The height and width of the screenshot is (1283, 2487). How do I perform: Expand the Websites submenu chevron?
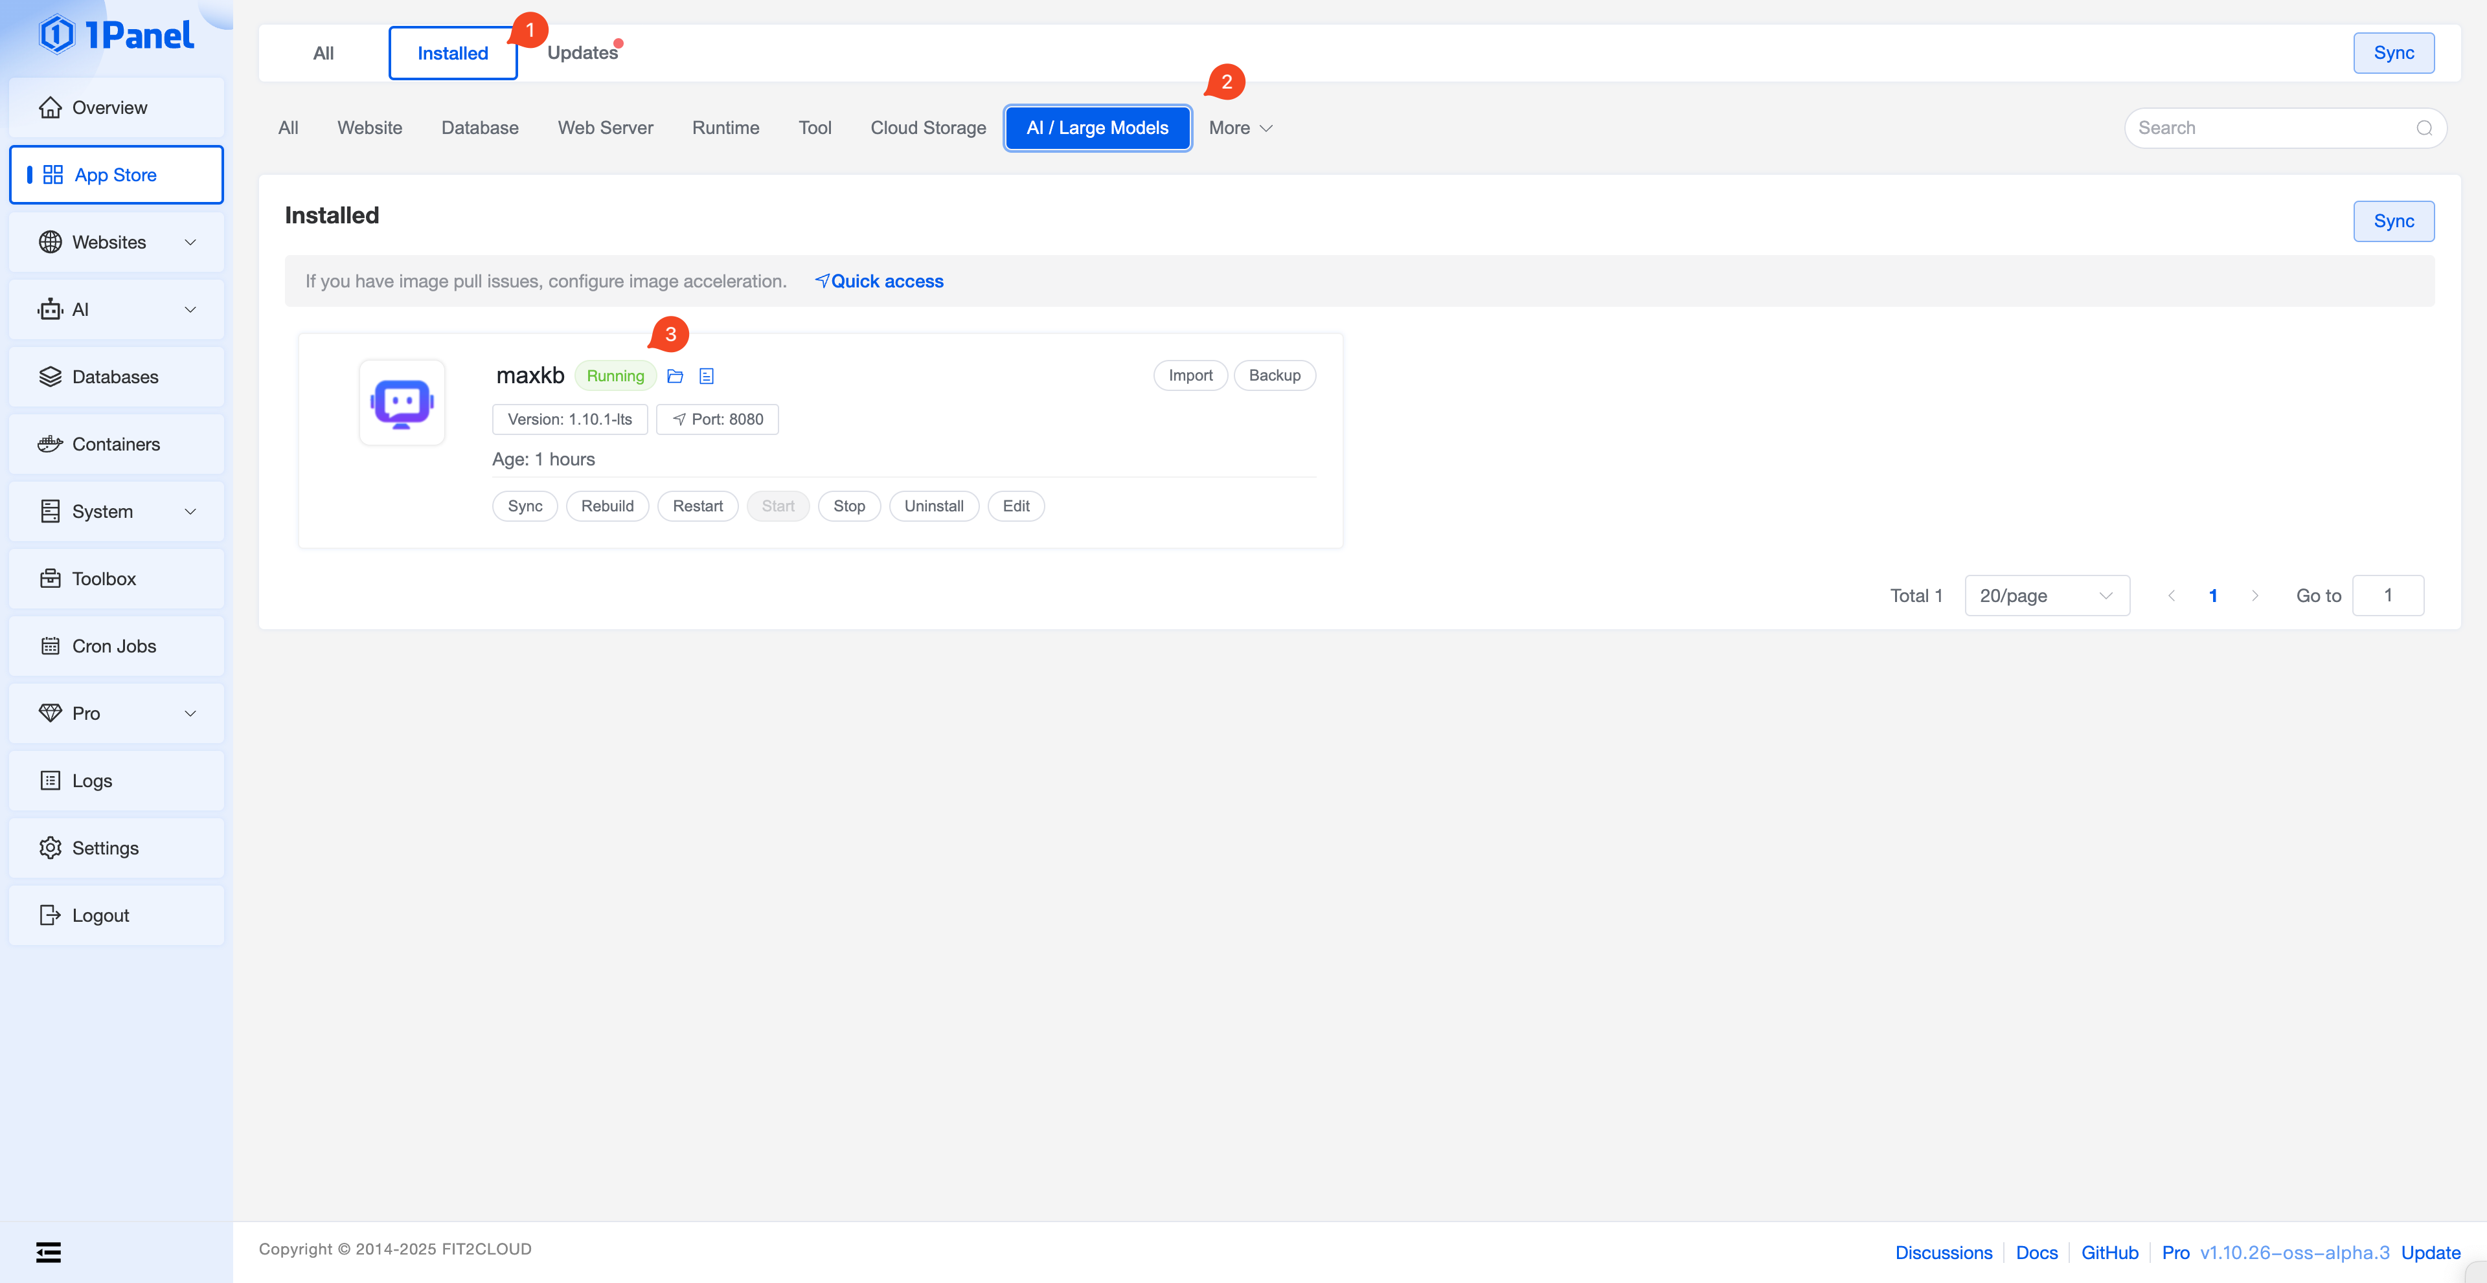click(190, 242)
